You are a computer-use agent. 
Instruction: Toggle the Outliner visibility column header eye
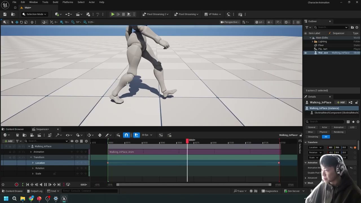tap(305, 33)
